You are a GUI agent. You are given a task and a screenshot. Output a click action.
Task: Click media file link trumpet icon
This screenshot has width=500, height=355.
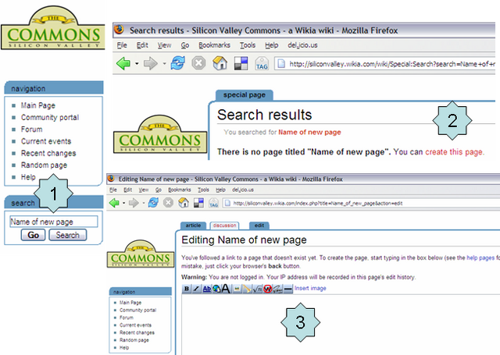247,289
